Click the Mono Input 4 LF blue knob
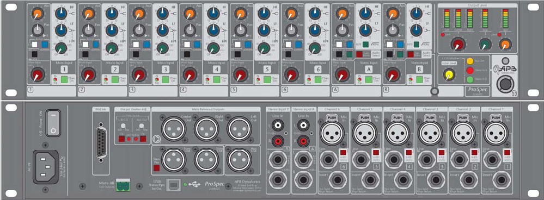Viewport: 544px width, 200px height. point(213,30)
